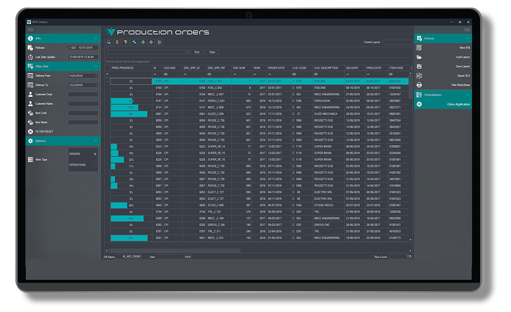The height and width of the screenshot is (312, 511).
Task: Click the FERGUSSON customer description cell
Action: tap(328, 101)
